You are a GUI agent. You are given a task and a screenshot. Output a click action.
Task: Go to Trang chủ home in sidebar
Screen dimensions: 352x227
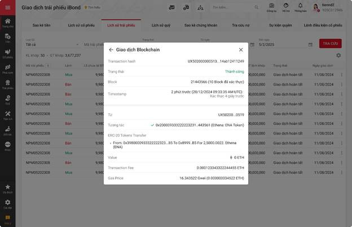point(8,23)
